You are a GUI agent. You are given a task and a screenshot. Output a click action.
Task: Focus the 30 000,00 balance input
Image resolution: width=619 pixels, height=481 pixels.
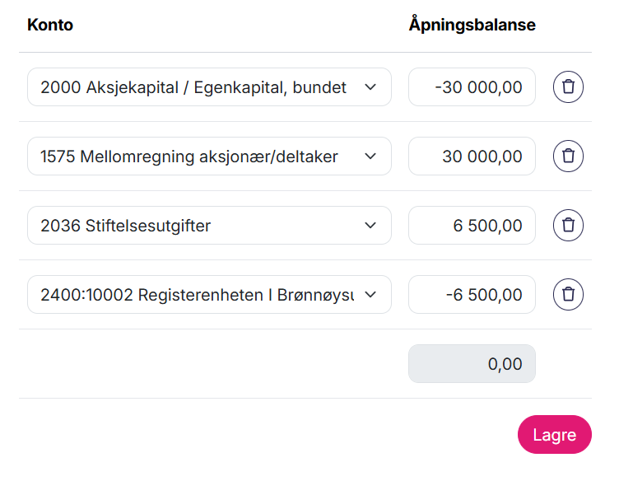pos(472,156)
